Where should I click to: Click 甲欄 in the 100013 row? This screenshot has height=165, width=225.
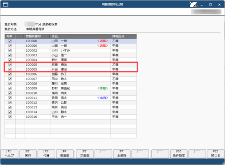(x=115, y=107)
